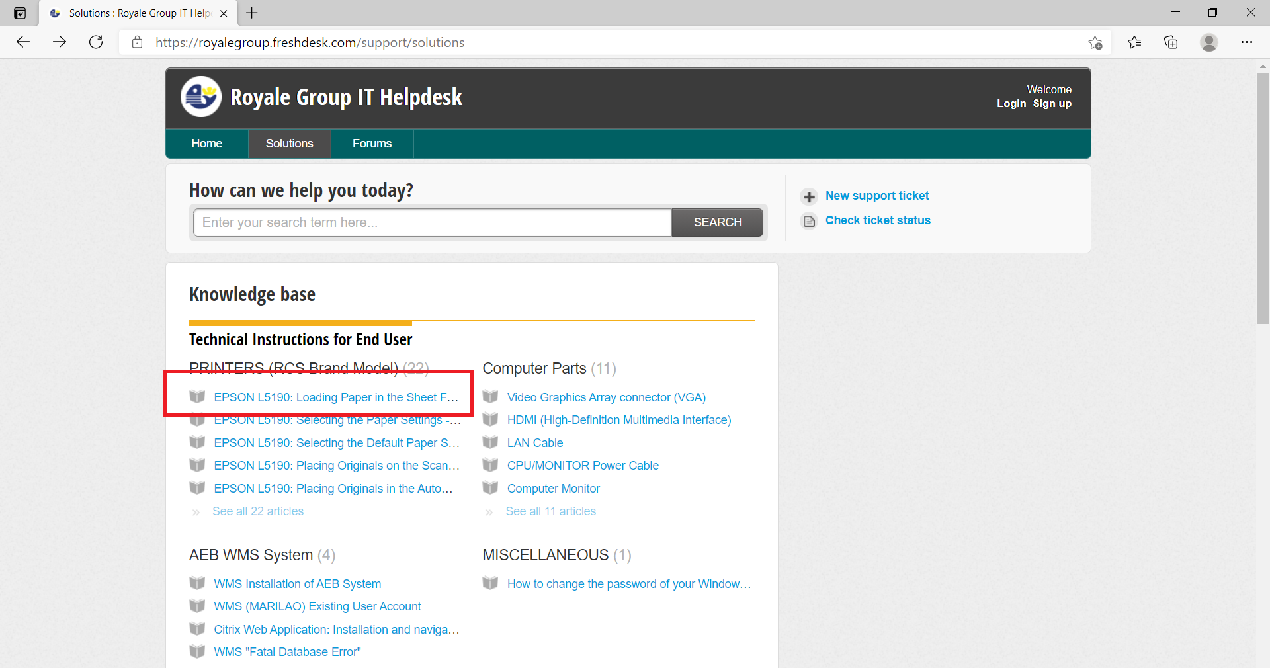Click book icon next to Loading Paper article
1270x668 pixels.
click(197, 397)
